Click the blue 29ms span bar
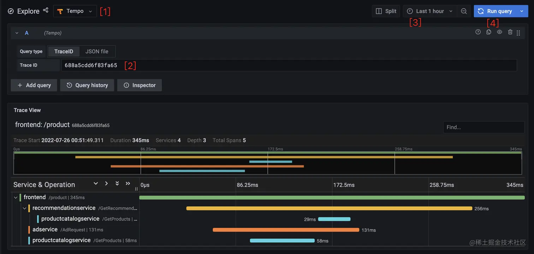 point(334,219)
